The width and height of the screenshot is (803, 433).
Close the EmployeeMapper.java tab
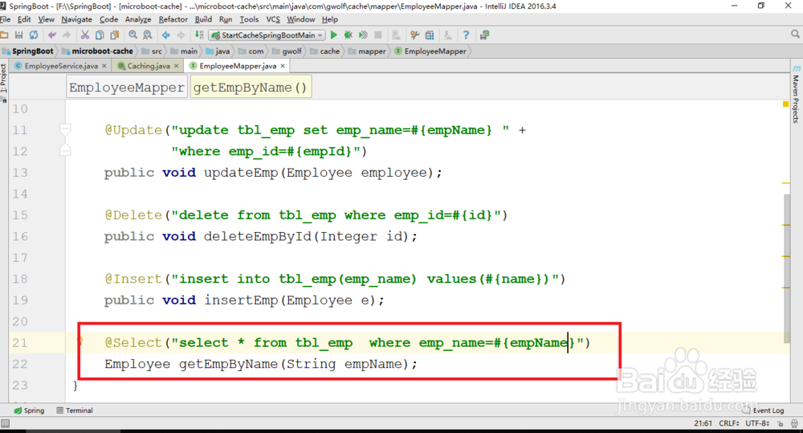click(x=282, y=66)
